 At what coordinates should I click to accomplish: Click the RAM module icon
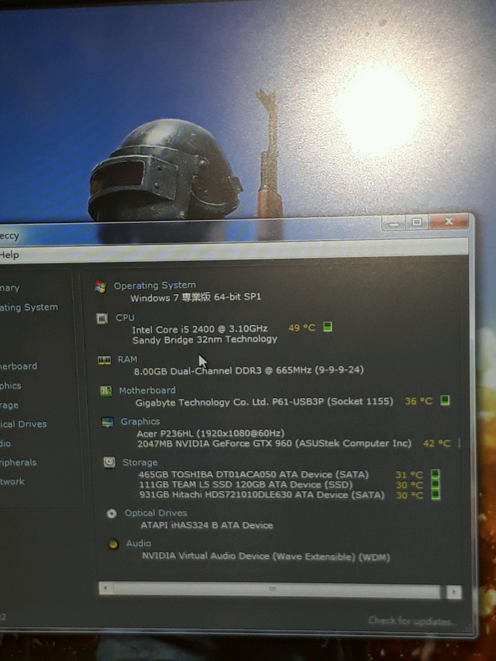pos(104,359)
